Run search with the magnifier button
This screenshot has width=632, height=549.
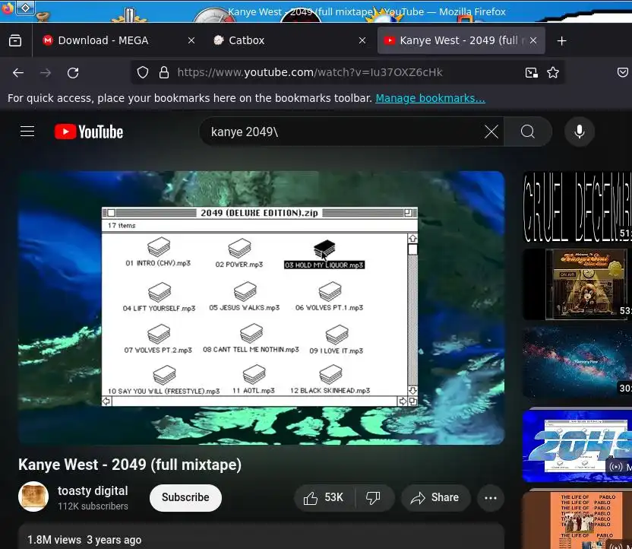coord(528,132)
